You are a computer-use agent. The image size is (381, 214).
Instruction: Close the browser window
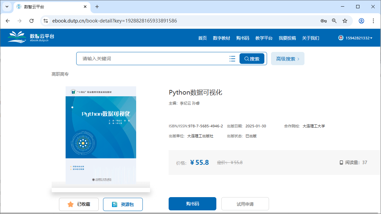coord(373,7)
